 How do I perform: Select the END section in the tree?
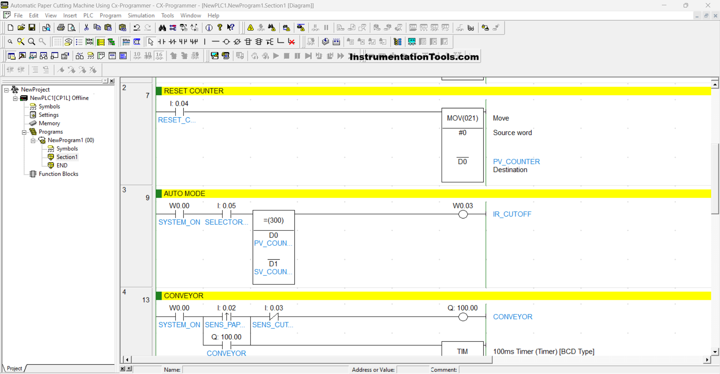click(x=62, y=165)
